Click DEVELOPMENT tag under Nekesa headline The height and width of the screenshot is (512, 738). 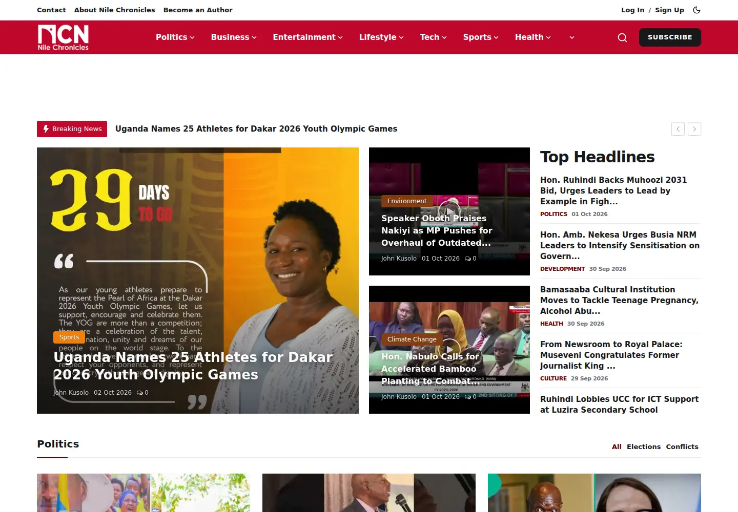(562, 269)
